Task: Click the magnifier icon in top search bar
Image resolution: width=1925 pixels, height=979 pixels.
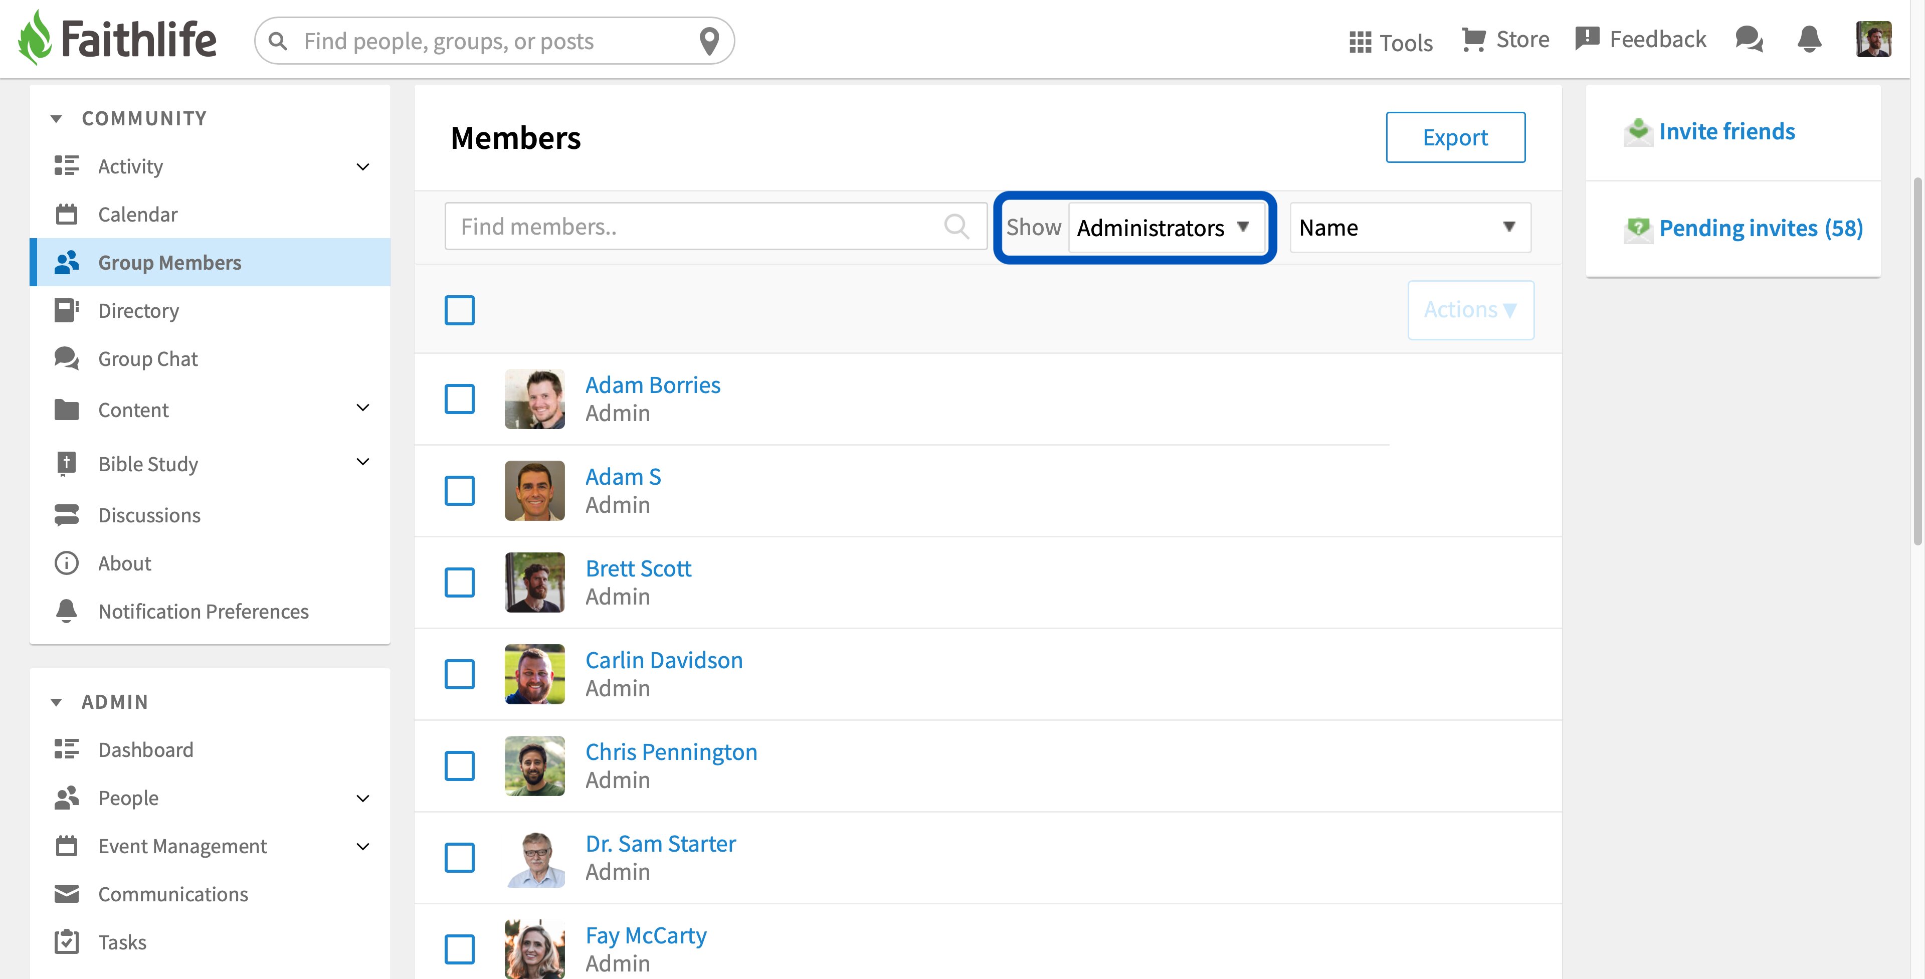Action: [278, 41]
